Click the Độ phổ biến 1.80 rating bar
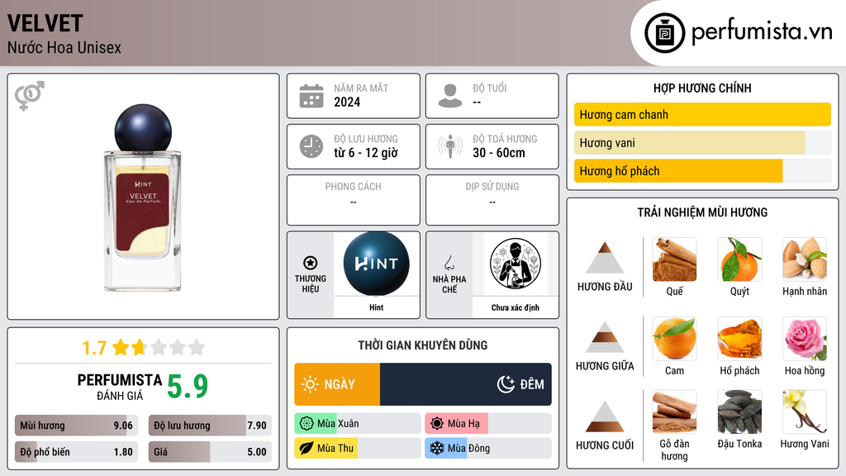846x476 pixels. (76, 452)
